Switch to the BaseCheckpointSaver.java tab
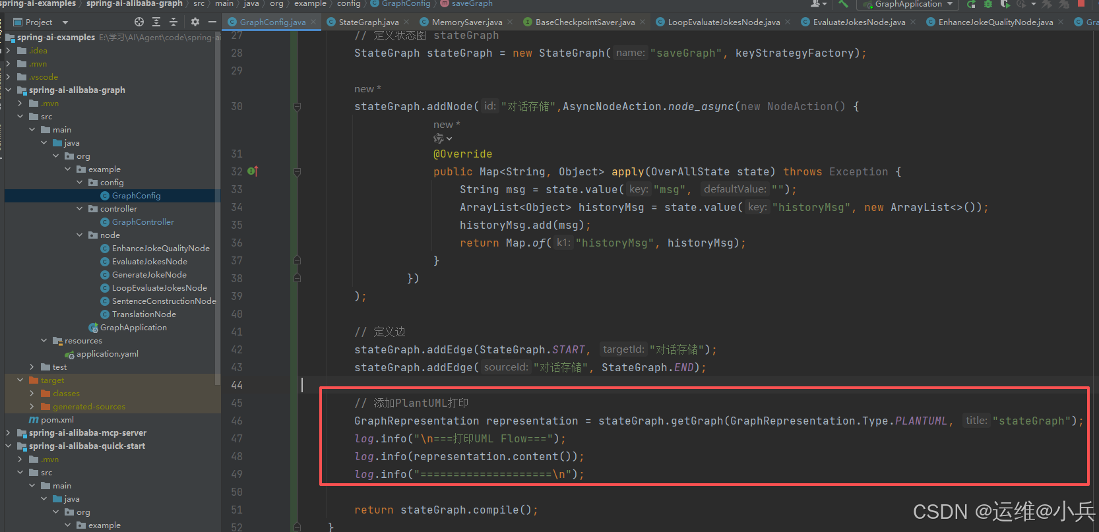This screenshot has height=532, width=1099. 585,22
